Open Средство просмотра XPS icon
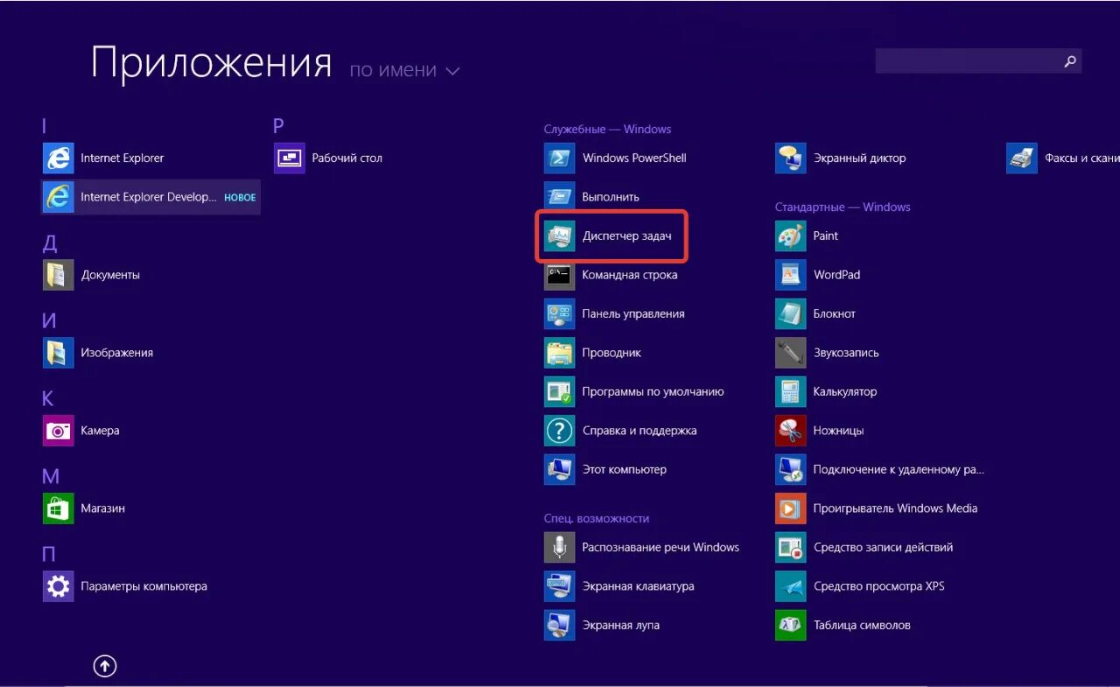Screen dimensions: 1120x687 pyautogui.click(x=791, y=586)
